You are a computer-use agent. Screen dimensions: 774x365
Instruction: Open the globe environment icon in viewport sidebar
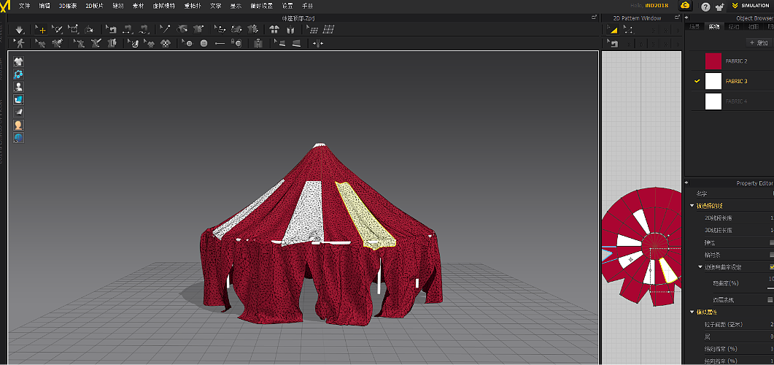(x=19, y=138)
